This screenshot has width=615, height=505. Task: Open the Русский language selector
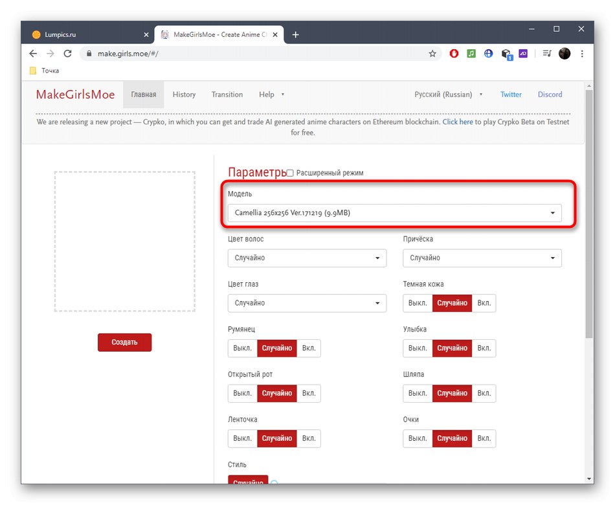pyautogui.click(x=449, y=95)
